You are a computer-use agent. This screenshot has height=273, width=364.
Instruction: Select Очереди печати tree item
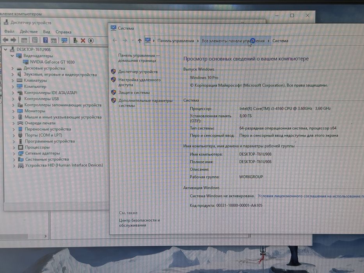[x=40, y=123]
